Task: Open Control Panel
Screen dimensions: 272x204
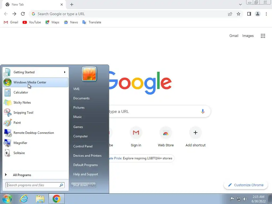Action: click(83, 146)
